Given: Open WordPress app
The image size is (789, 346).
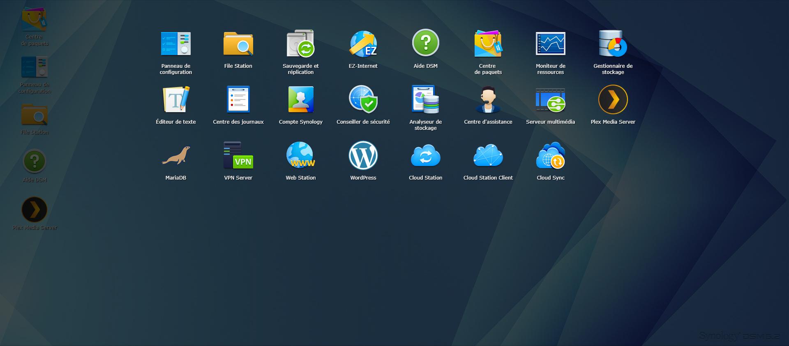Looking at the screenshot, I should click(363, 156).
